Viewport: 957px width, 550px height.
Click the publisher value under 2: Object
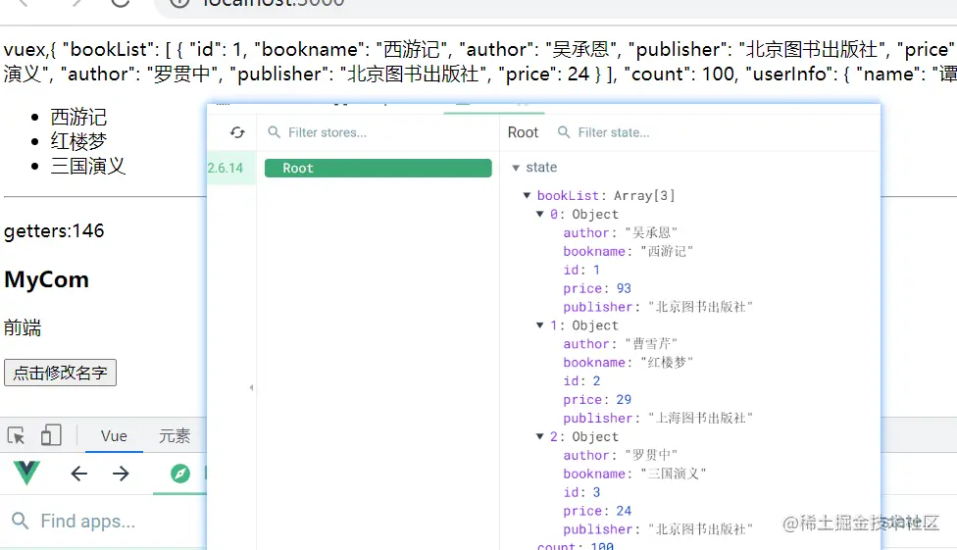(x=701, y=528)
